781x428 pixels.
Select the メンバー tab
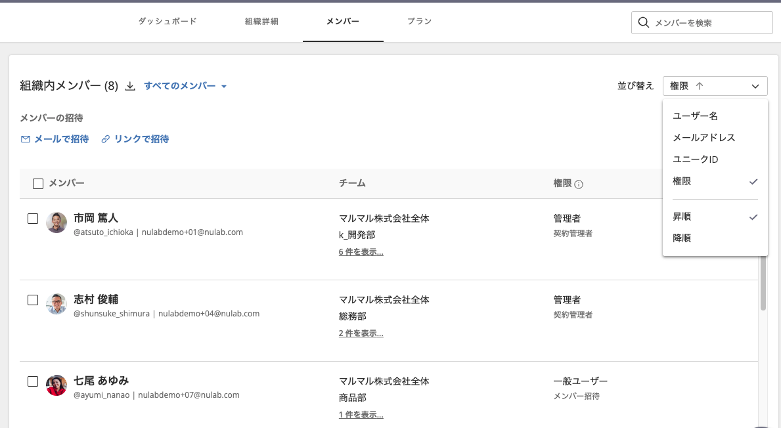[343, 22]
